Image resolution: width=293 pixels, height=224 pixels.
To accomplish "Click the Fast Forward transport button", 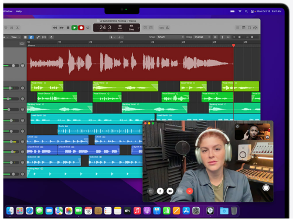I will pos(62,27).
